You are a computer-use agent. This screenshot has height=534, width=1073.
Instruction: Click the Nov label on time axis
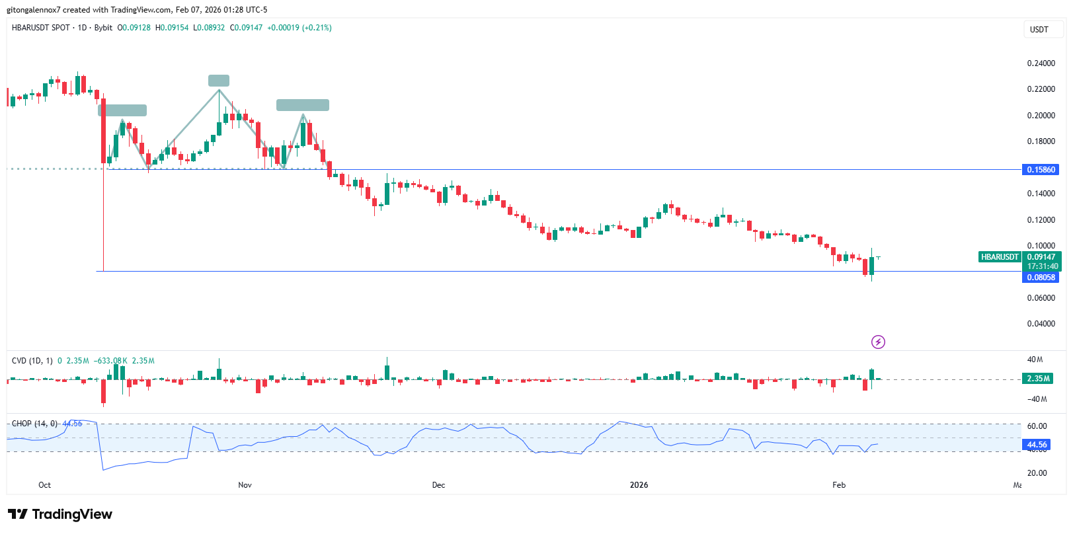pos(245,485)
